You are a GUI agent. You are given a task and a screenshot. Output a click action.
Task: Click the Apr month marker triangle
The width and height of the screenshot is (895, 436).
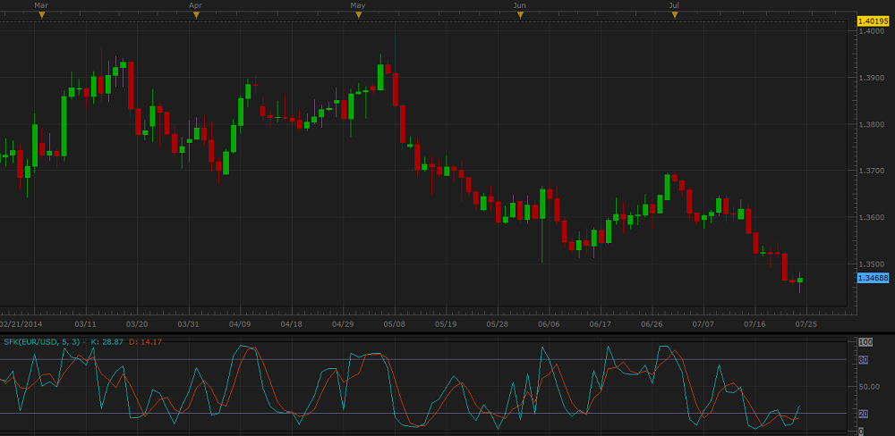[196, 15]
